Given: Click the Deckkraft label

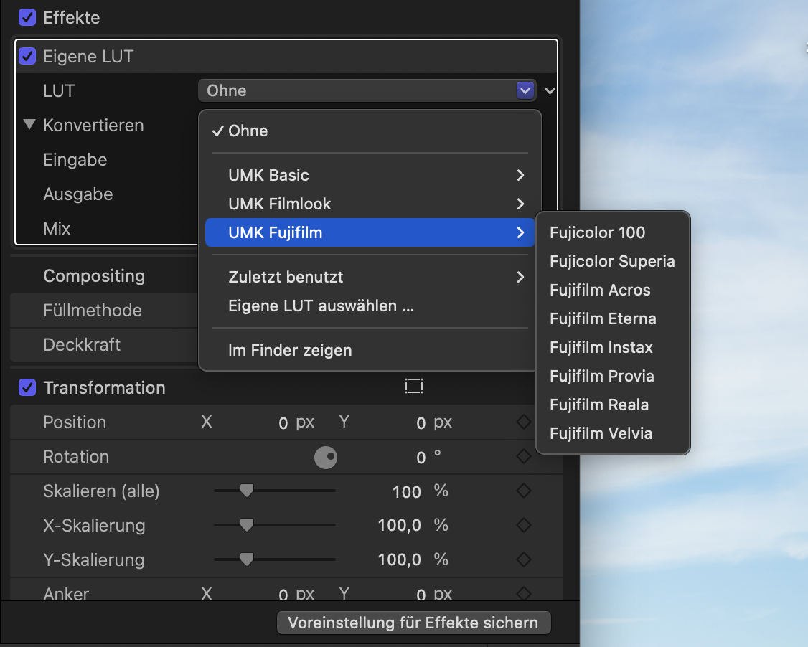Looking at the screenshot, I should [x=82, y=344].
